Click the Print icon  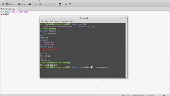[29, 4]
